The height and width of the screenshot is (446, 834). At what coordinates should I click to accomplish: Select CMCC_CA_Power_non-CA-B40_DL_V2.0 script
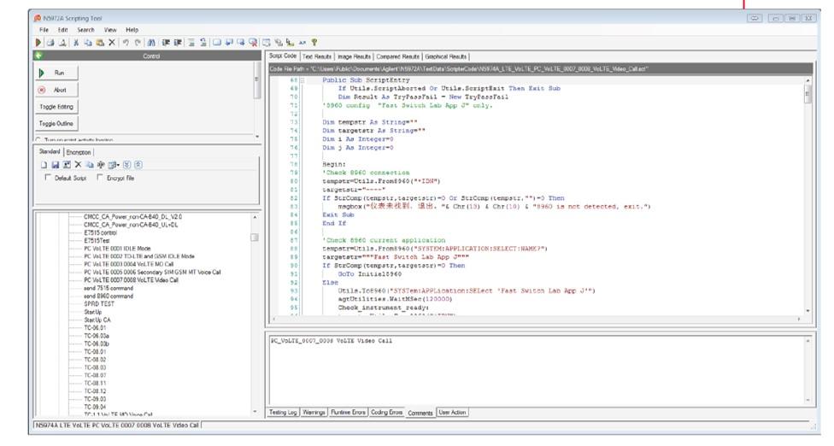tap(133, 217)
